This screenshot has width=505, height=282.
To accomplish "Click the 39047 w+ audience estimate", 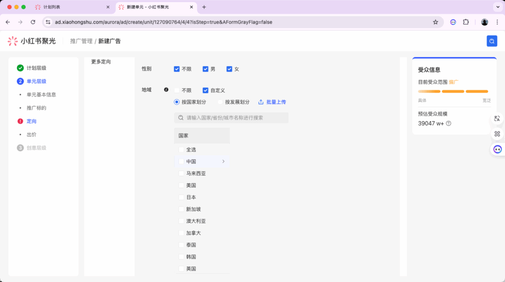I will tap(431, 123).
